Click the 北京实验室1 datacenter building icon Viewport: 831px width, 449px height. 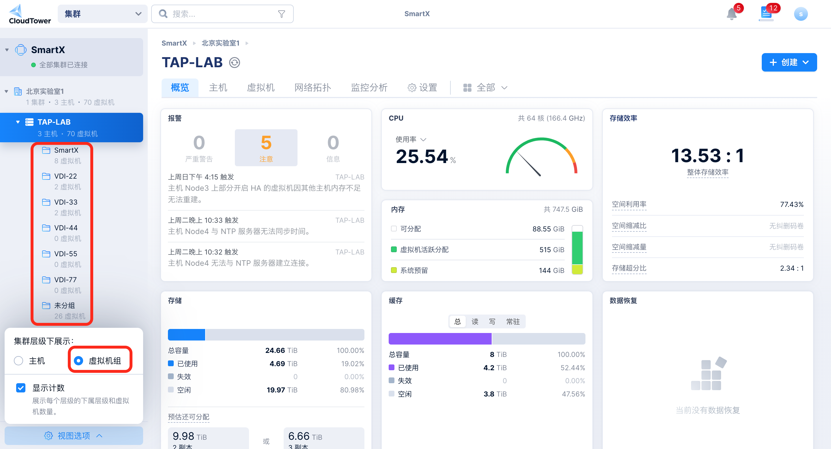[18, 91]
